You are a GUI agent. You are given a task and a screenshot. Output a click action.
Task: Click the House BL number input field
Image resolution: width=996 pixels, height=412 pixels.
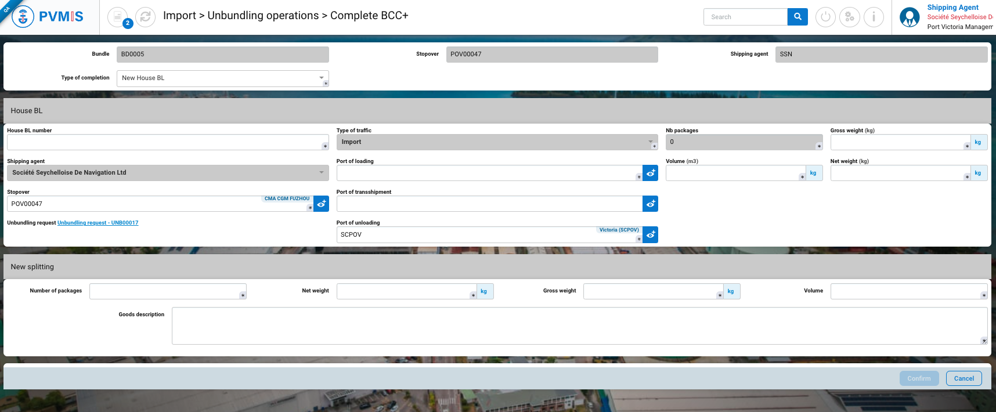click(x=164, y=142)
